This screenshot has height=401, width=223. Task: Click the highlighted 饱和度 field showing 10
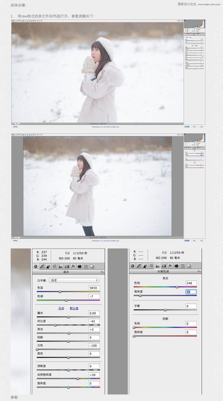pos(191,292)
